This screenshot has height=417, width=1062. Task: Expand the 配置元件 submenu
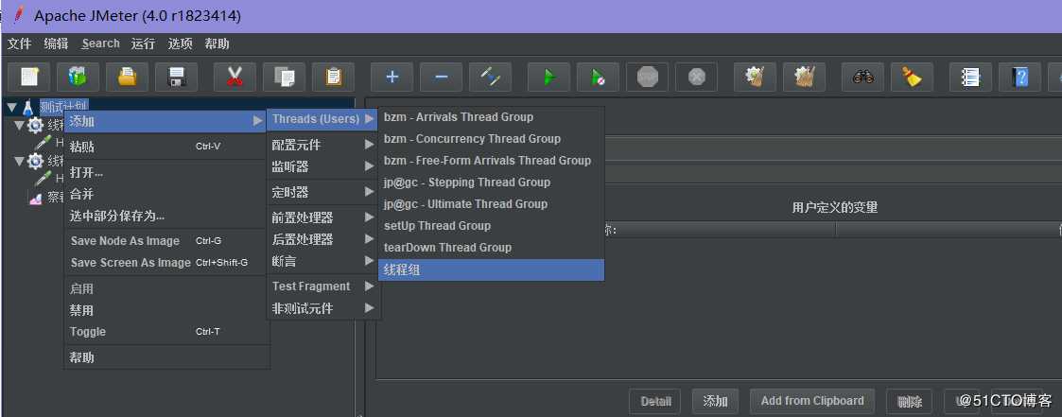323,145
